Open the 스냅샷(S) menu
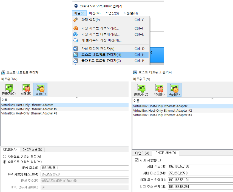 [x=112, y=13]
